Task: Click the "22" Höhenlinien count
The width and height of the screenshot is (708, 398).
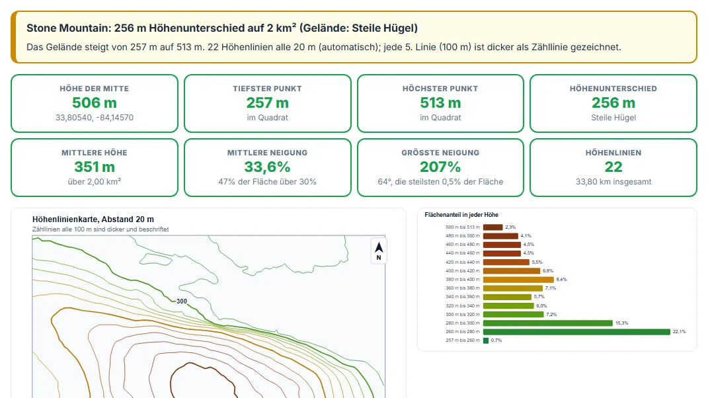Action: coord(613,167)
